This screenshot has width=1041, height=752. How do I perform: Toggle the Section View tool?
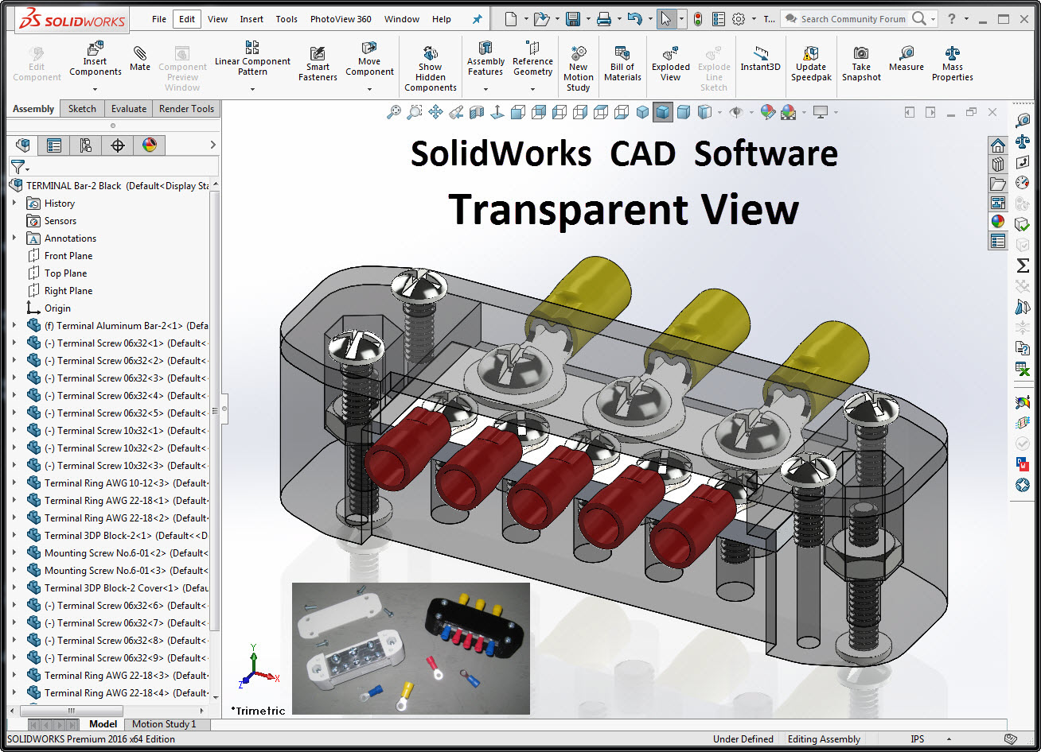point(477,112)
